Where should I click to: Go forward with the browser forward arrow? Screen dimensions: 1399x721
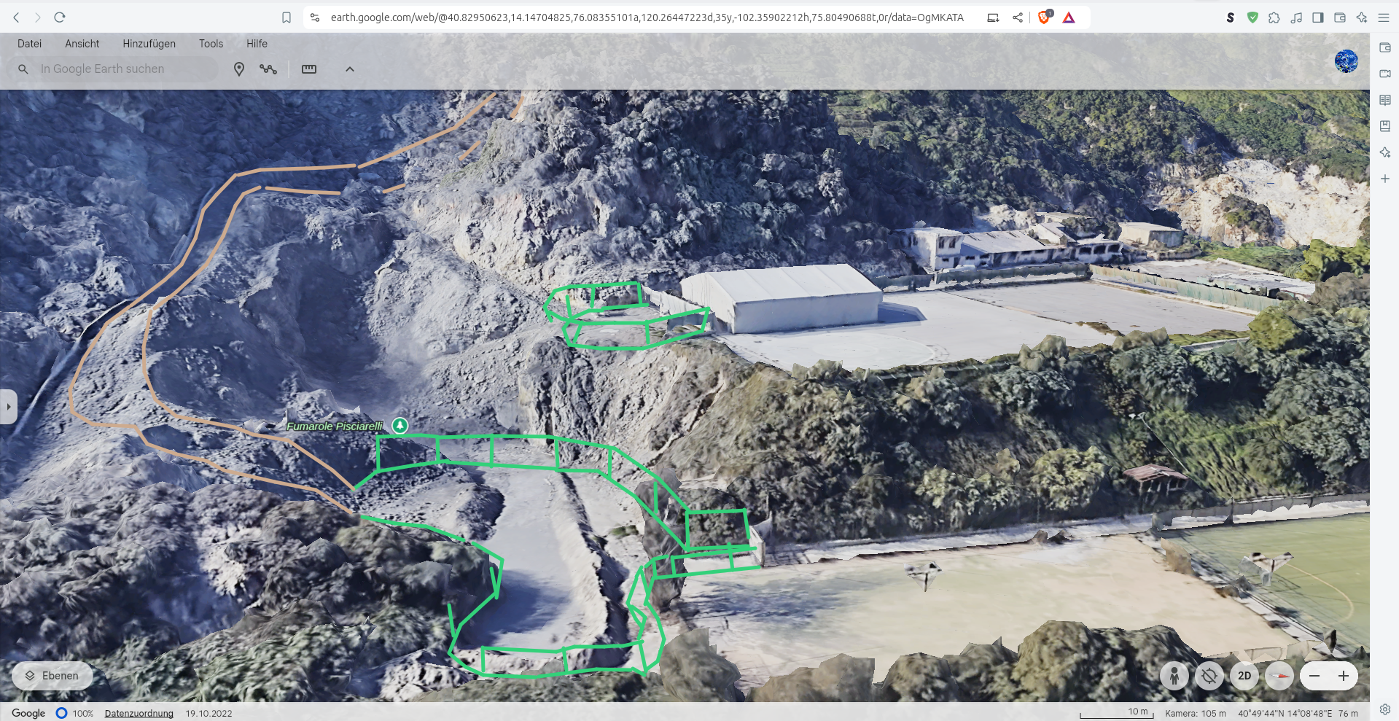pos(38,17)
